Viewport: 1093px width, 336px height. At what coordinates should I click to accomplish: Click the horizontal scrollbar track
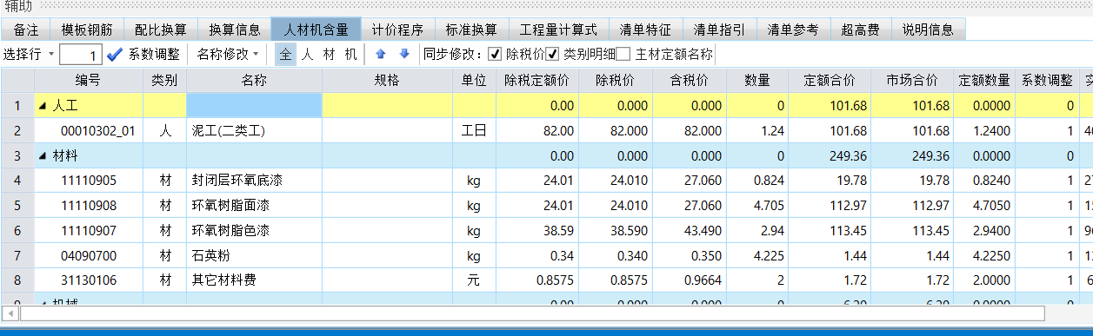(x=532, y=313)
